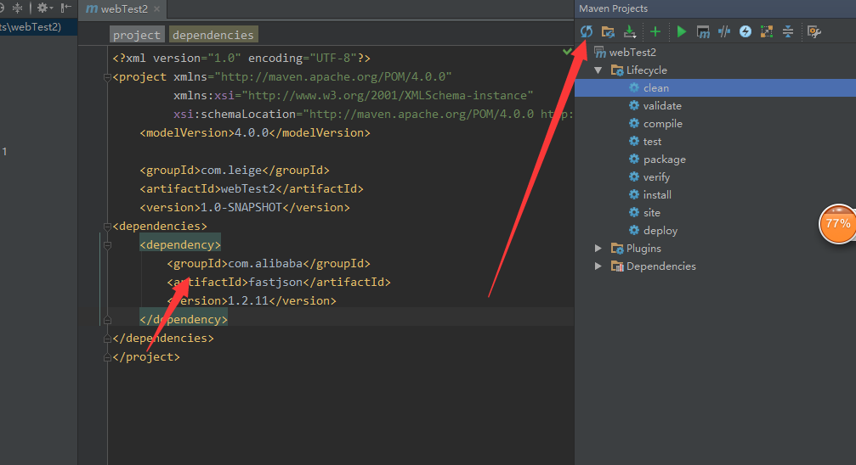Collapse the Lifecycle node arrow
The width and height of the screenshot is (856, 465).
click(x=598, y=70)
